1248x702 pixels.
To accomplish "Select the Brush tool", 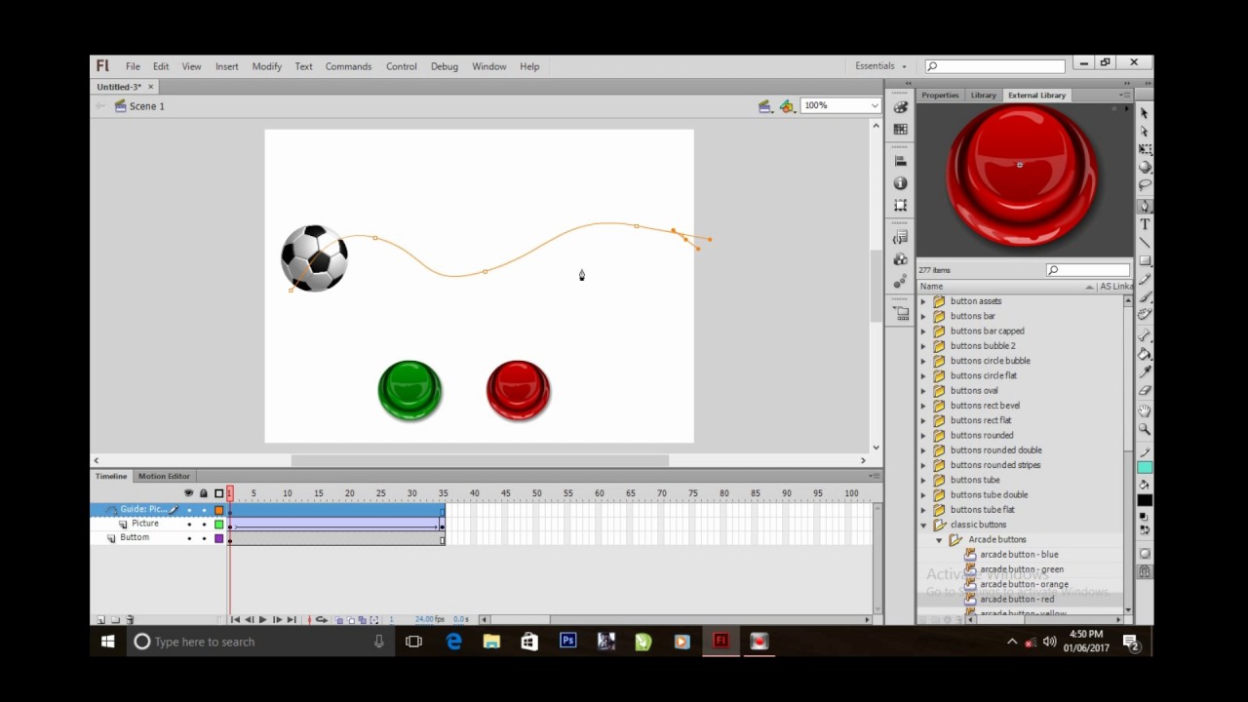I will (1145, 298).
